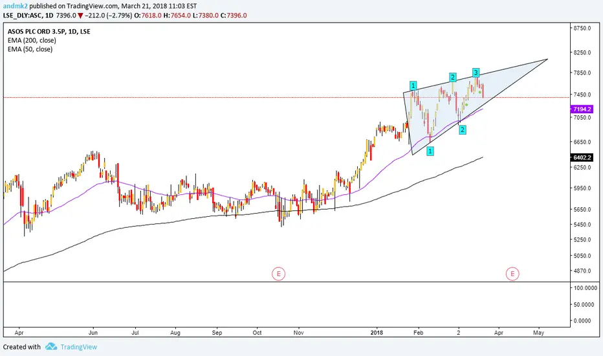603x356 pixels.
Task: Click the black 6402.2 EMA price tag
Action: (582, 157)
